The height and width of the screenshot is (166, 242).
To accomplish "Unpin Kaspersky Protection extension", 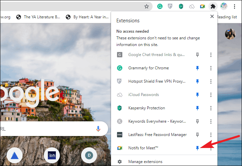I will [x=197, y=108].
